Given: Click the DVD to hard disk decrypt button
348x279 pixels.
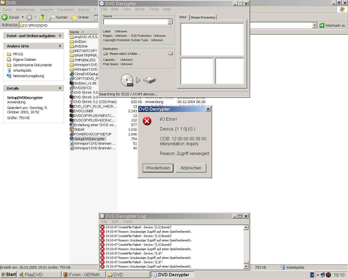Looking at the screenshot, I should click(x=138, y=80).
